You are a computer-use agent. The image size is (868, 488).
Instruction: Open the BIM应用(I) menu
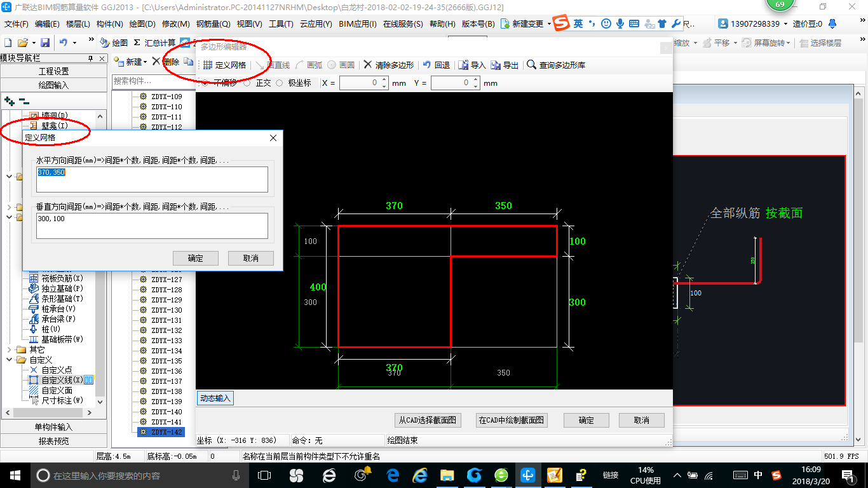pyautogui.click(x=358, y=24)
